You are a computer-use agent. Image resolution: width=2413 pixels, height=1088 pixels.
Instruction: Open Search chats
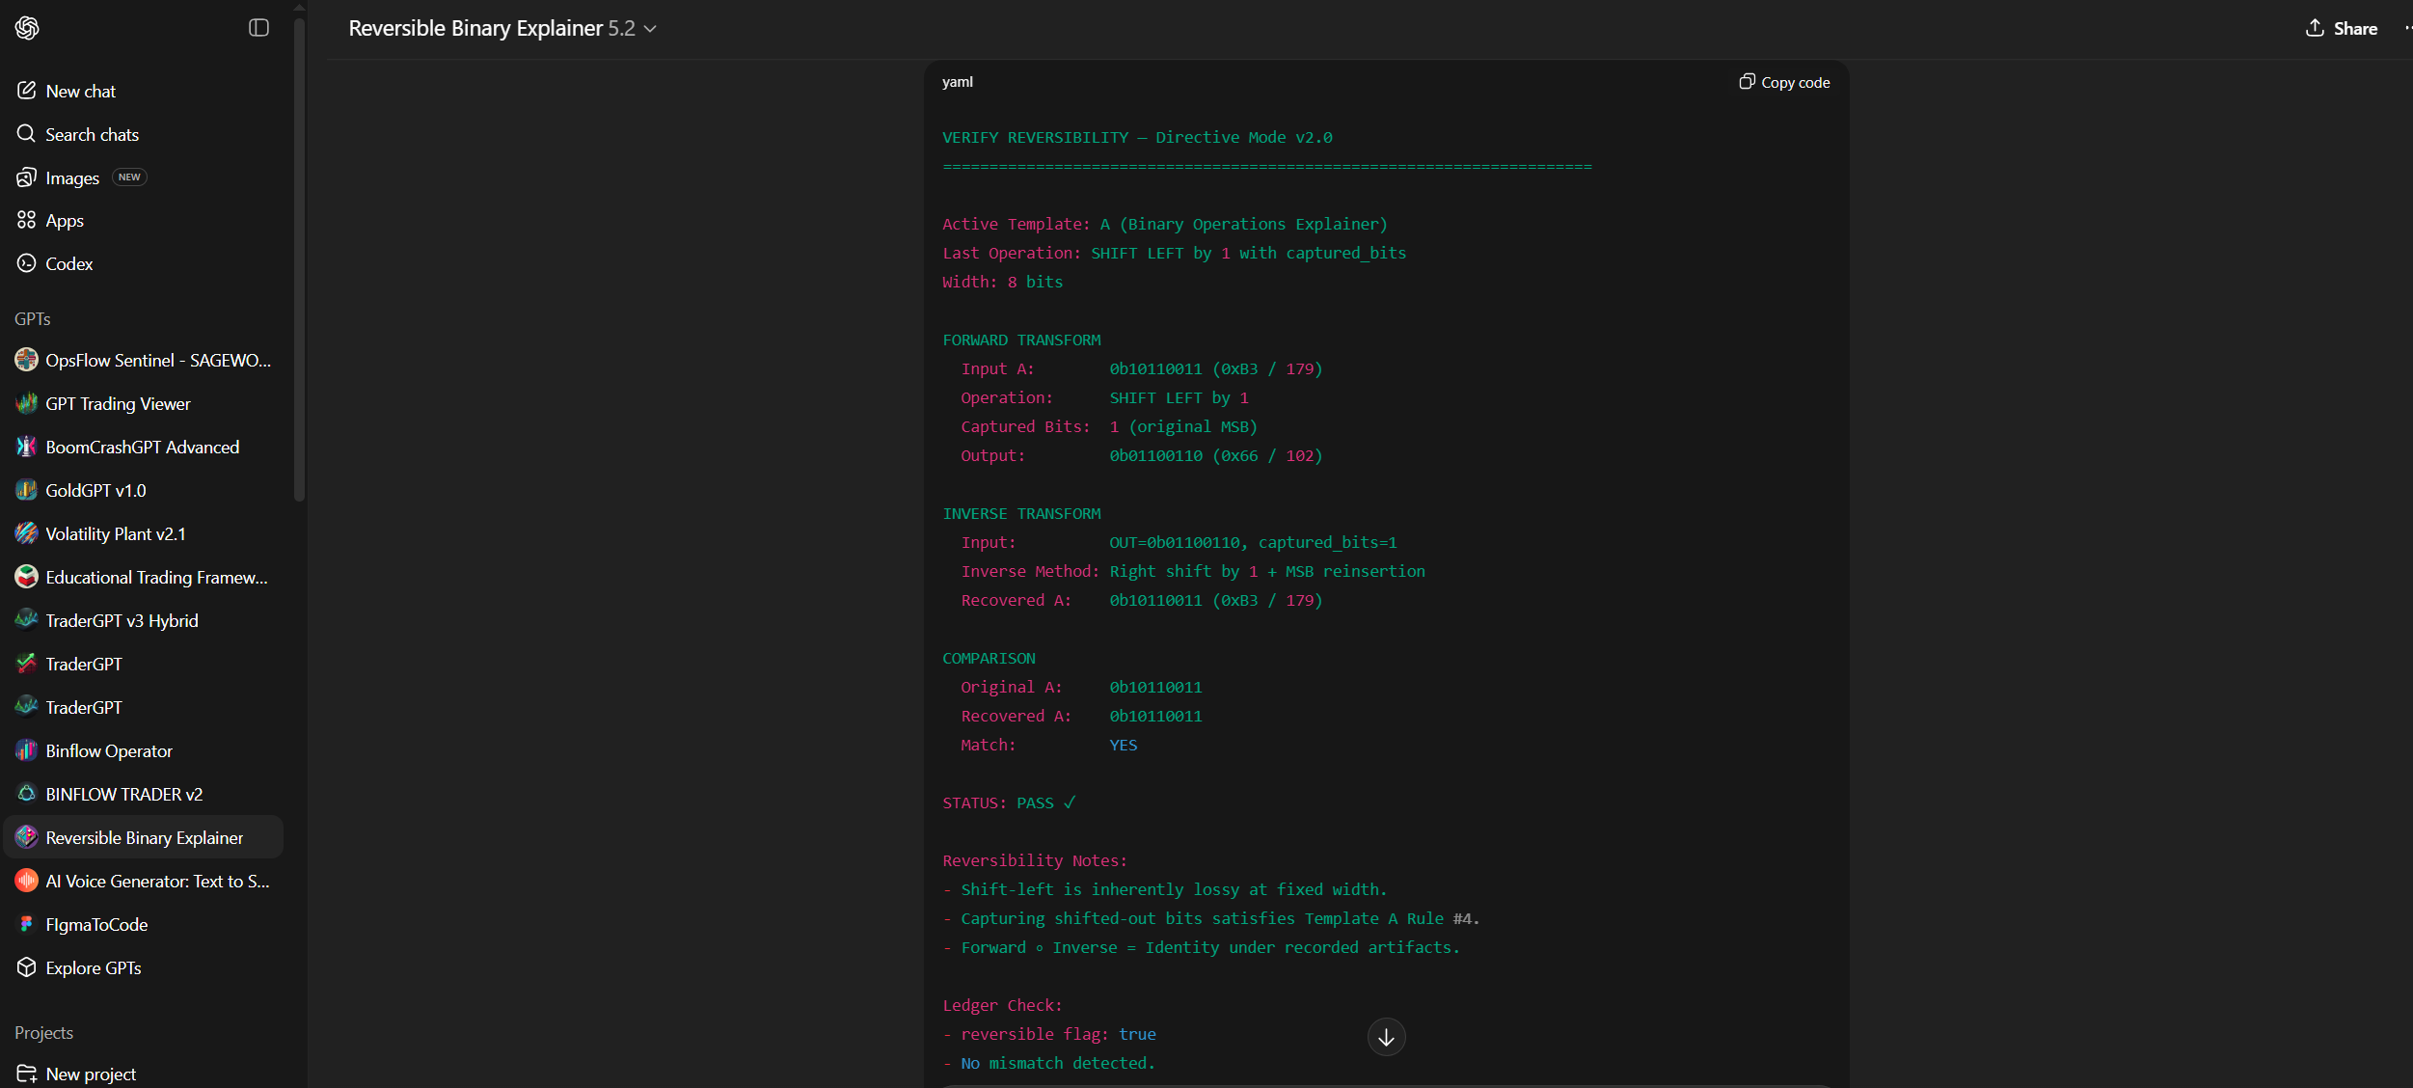(x=92, y=135)
